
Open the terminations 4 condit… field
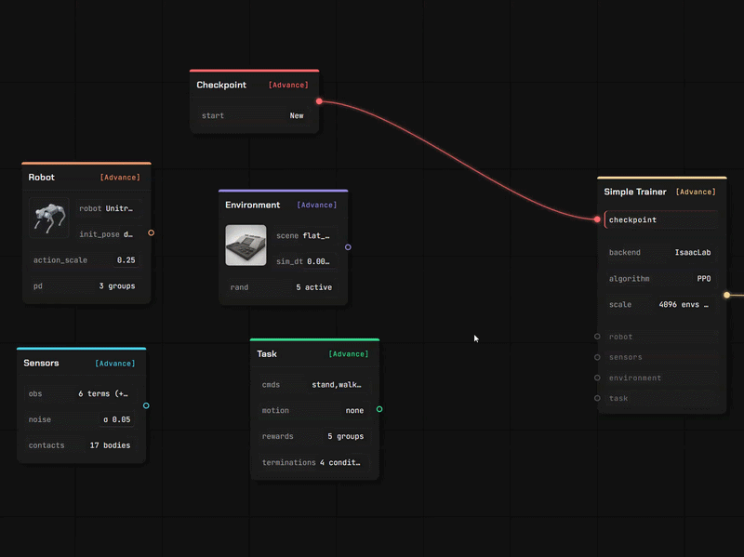(x=314, y=462)
